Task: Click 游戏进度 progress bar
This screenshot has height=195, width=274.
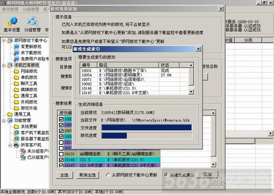Action: click(146, 135)
